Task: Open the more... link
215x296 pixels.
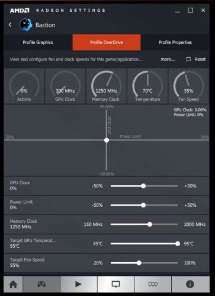Action: tap(168, 59)
